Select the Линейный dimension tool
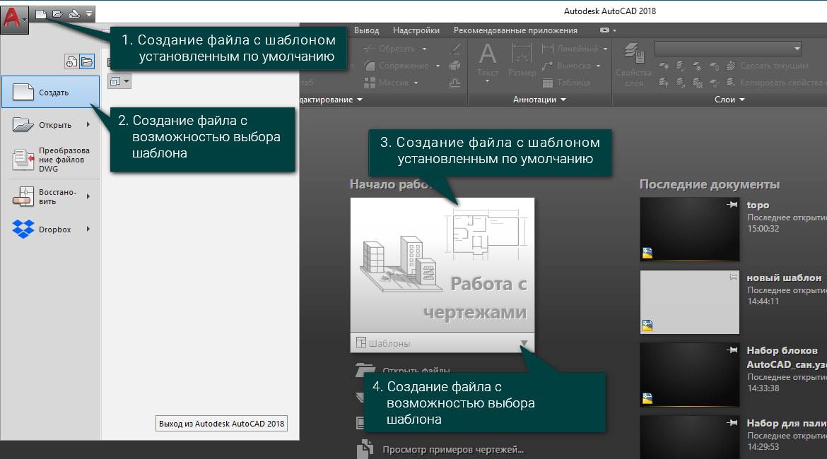This screenshot has width=827, height=459. click(x=570, y=49)
